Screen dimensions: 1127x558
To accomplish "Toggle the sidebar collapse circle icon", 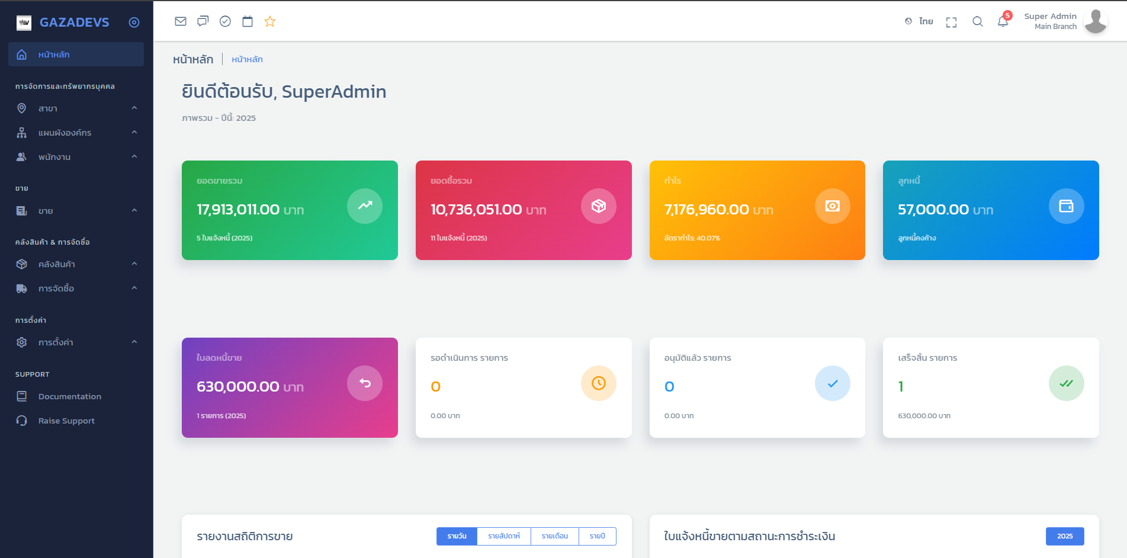I will [x=134, y=23].
